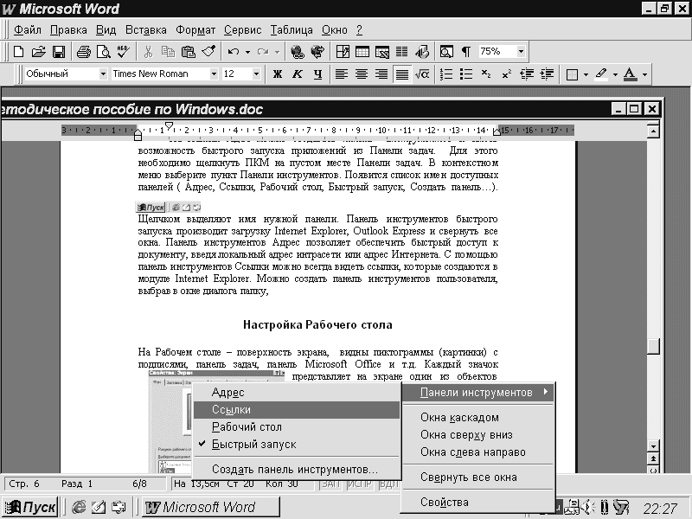Expand font color dropdown arrow
This screenshot has width=692, height=519.
pos(644,74)
